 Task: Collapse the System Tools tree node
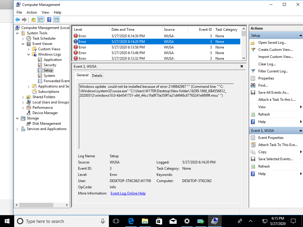pyautogui.click(x=17, y=33)
